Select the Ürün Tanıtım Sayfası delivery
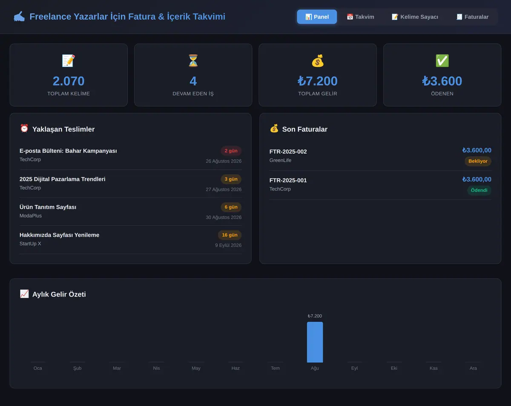This screenshot has height=406, width=511. pos(130,212)
